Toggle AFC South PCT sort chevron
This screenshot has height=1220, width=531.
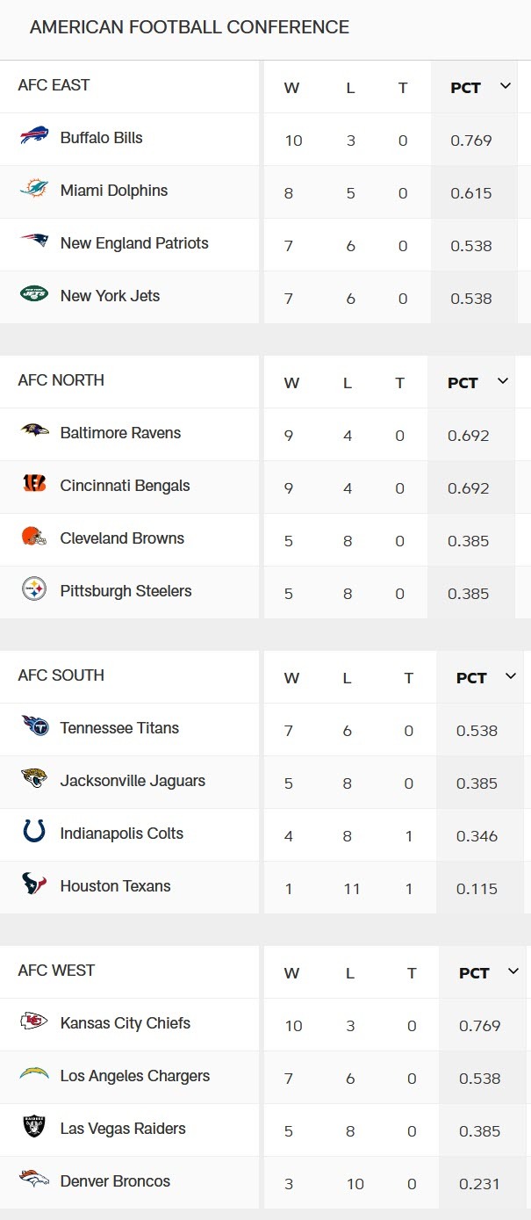pos(512,676)
